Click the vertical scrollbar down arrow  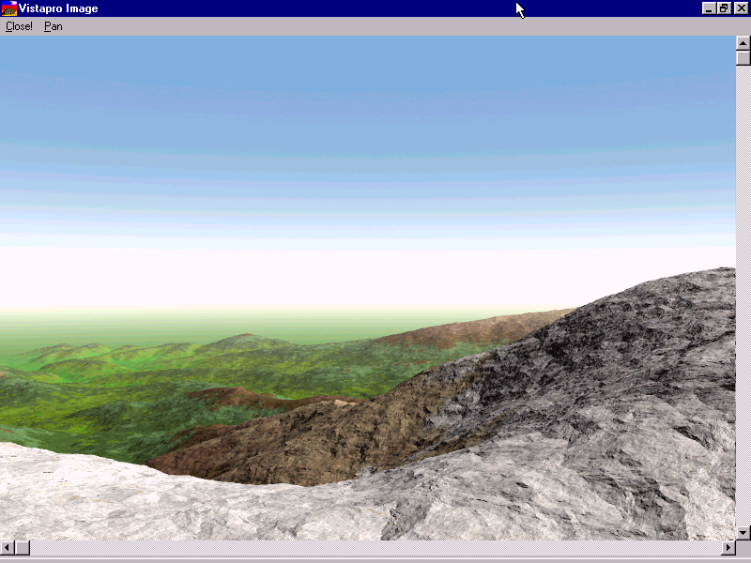[743, 532]
